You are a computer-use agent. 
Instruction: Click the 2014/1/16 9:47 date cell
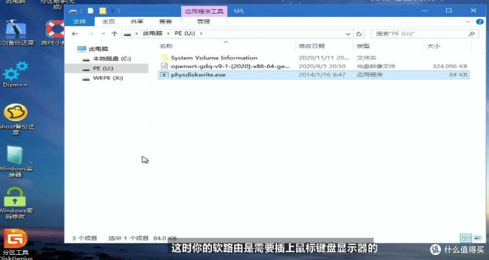322,75
